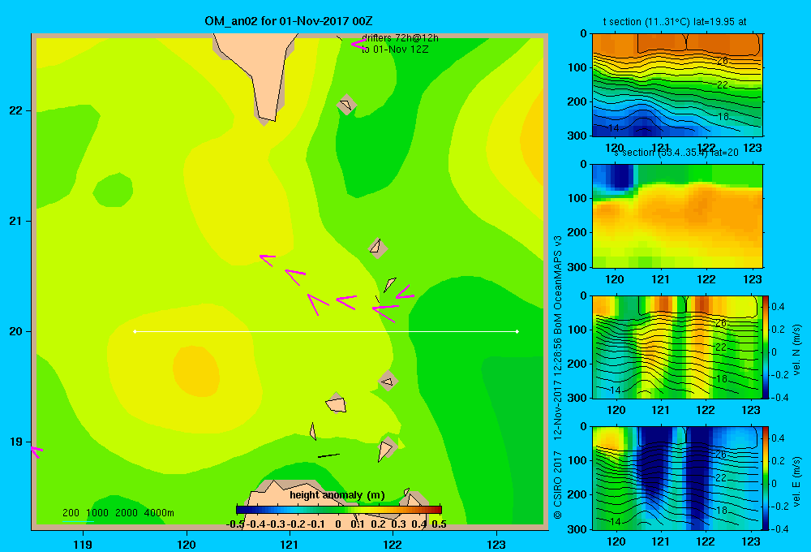Click longitude label 120 on main map

pos(187,544)
